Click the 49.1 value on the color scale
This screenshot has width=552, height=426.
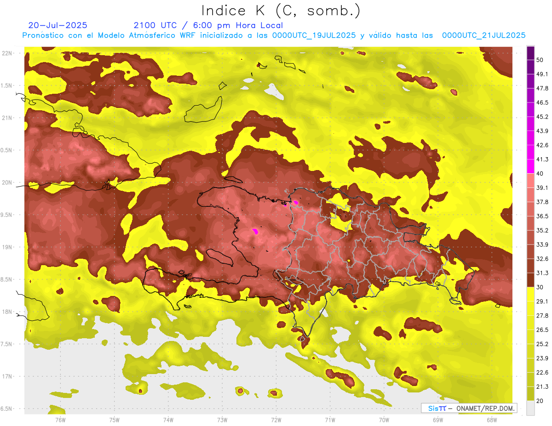click(542, 74)
